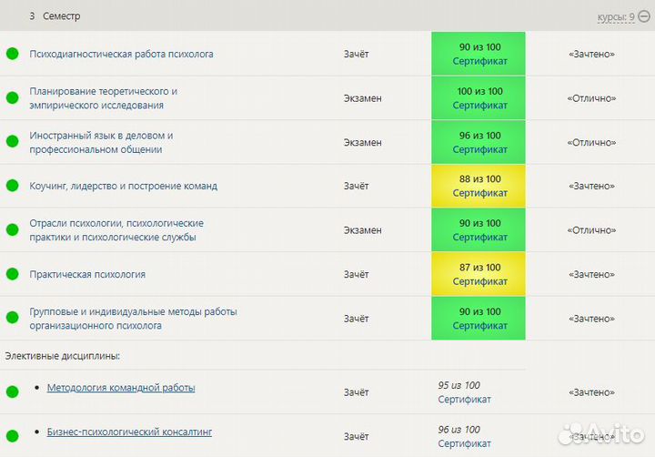Open course Коучинг, лидерство и построение команд
Image resolution: width=655 pixels, height=457 pixels.
point(123,186)
